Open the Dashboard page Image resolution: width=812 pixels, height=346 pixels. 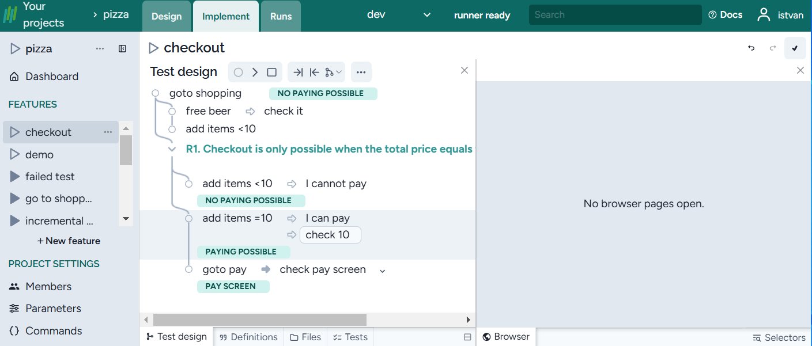click(44, 77)
